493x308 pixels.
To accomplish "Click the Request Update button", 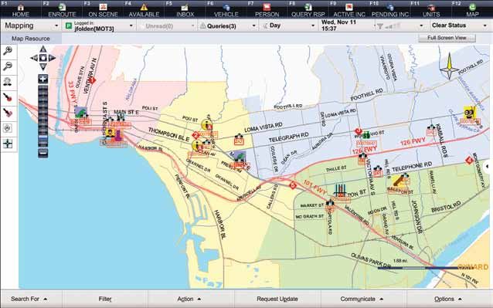I will click(277, 299).
